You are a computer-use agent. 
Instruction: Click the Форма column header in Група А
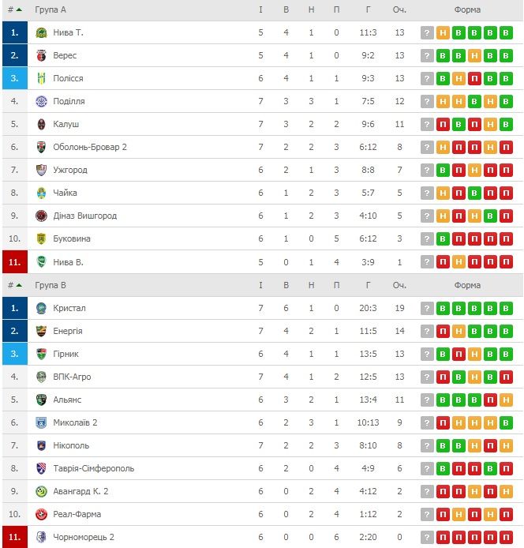[x=467, y=9]
